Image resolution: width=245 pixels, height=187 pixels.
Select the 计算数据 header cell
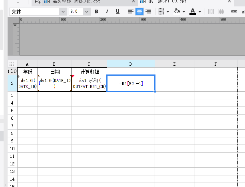[90, 71]
